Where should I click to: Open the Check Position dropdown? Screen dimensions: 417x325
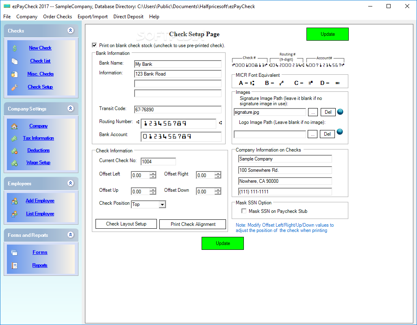coord(162,204)
